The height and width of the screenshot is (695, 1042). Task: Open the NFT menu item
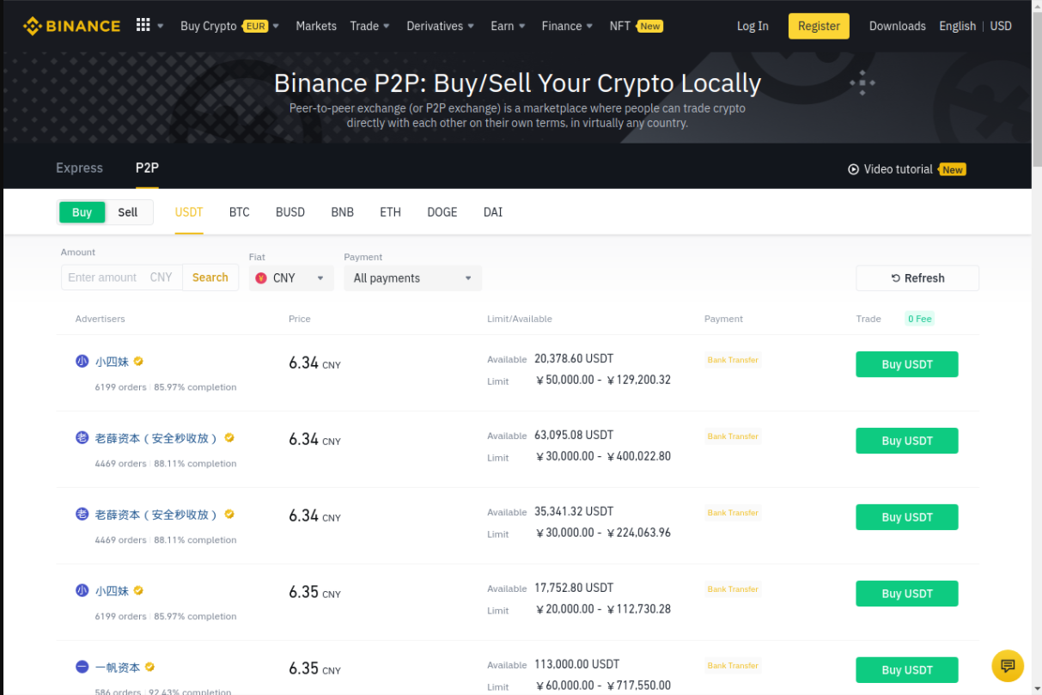tap(636, 26)
